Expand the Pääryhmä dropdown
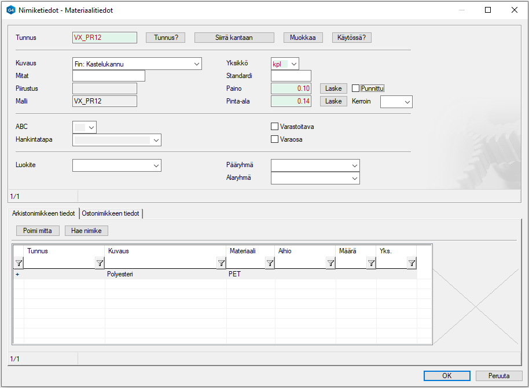This screenshot has width=529, height=388. point(354,165)
